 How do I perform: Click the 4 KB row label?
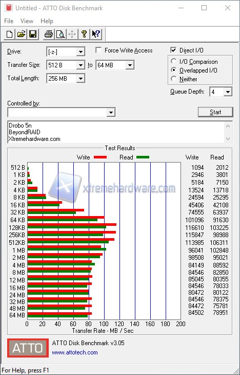point(19,190)
